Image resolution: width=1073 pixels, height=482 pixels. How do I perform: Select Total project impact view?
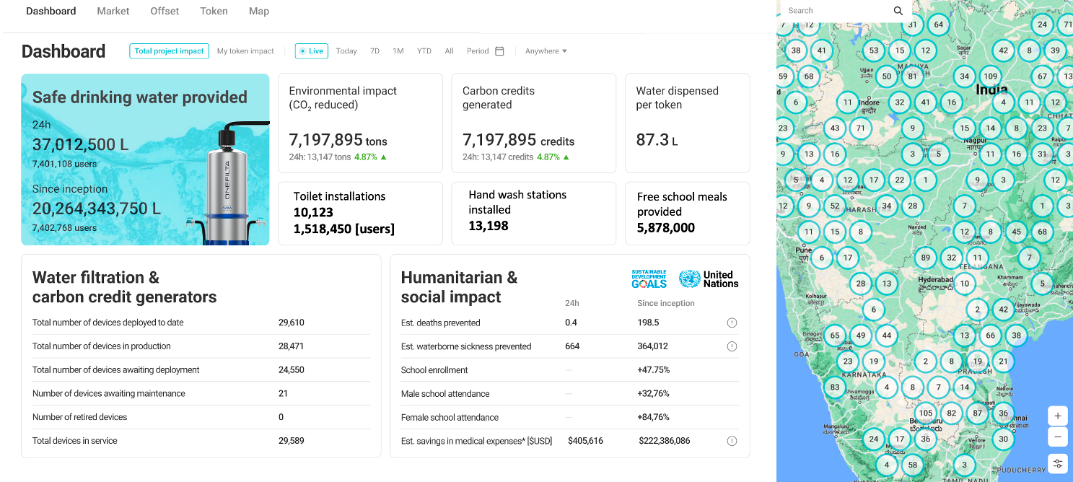tap(169, 51)
